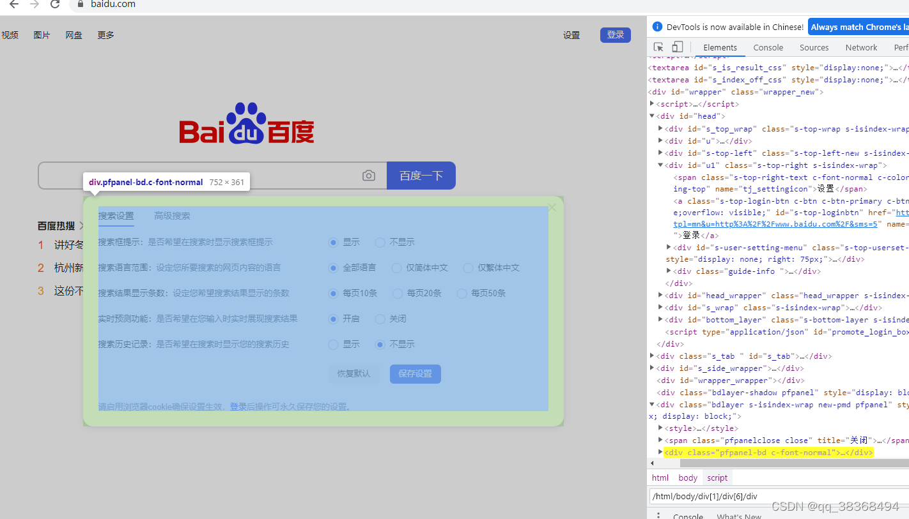Image resolution: width=909 pixels, height=519 pixels.
Task: Click the 恢复默认 button
Action: (x=354, y=373)
